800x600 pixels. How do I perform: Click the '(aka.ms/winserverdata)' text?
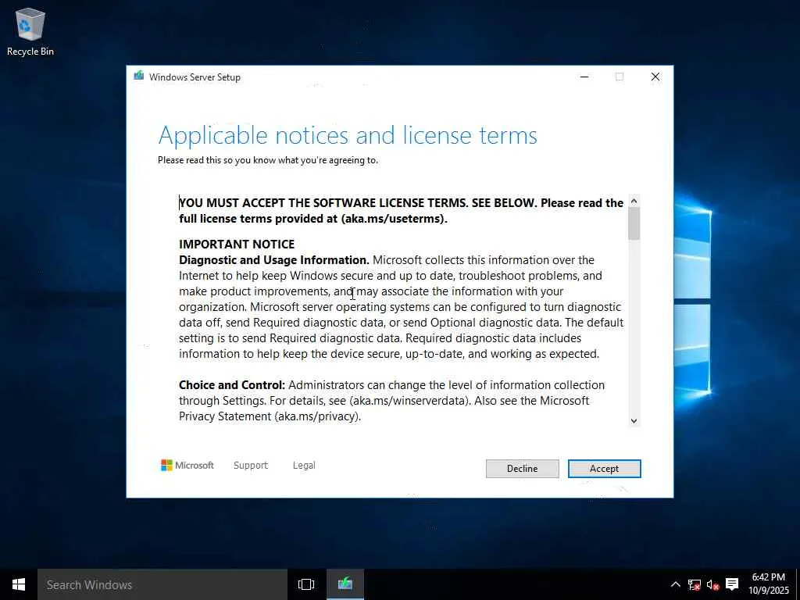pyautogui.click(x=410, y=401)
